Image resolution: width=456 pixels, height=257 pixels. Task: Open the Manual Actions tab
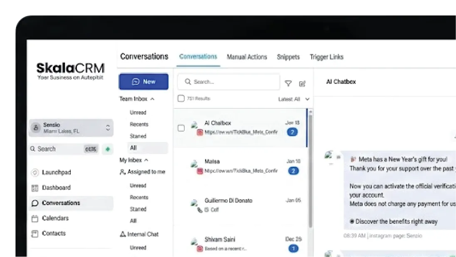coord(247,57)
